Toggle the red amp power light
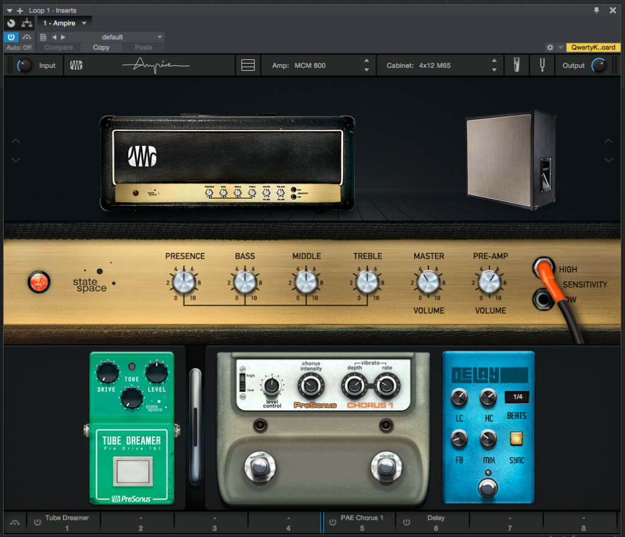Screen dimensions: 625x537 (38, 282)
